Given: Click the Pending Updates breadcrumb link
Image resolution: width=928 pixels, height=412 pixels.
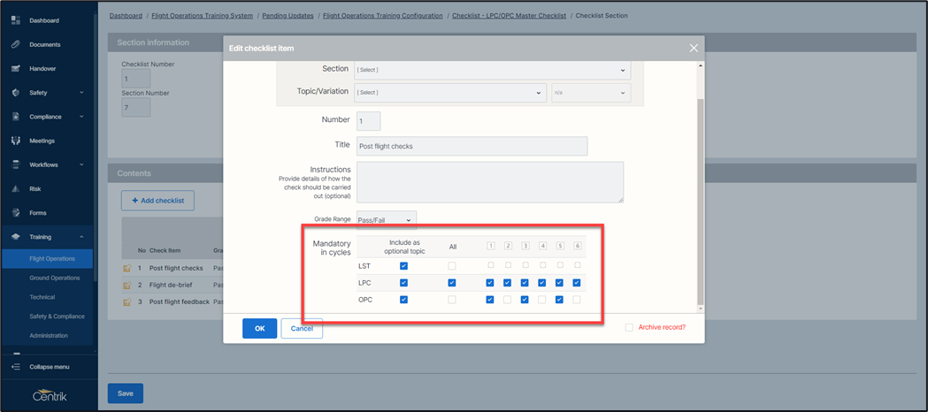Looking at the screenshot, I should tap(288, 16).
